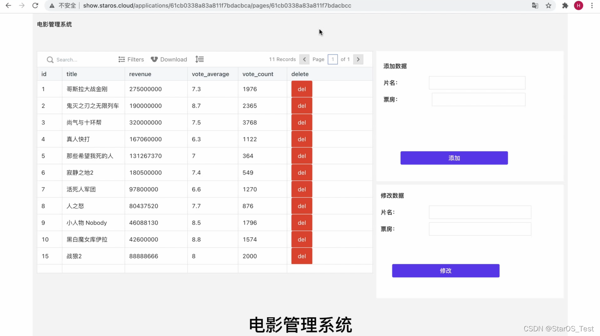Click the table search magnifier icon

click(x=50, y=60)
